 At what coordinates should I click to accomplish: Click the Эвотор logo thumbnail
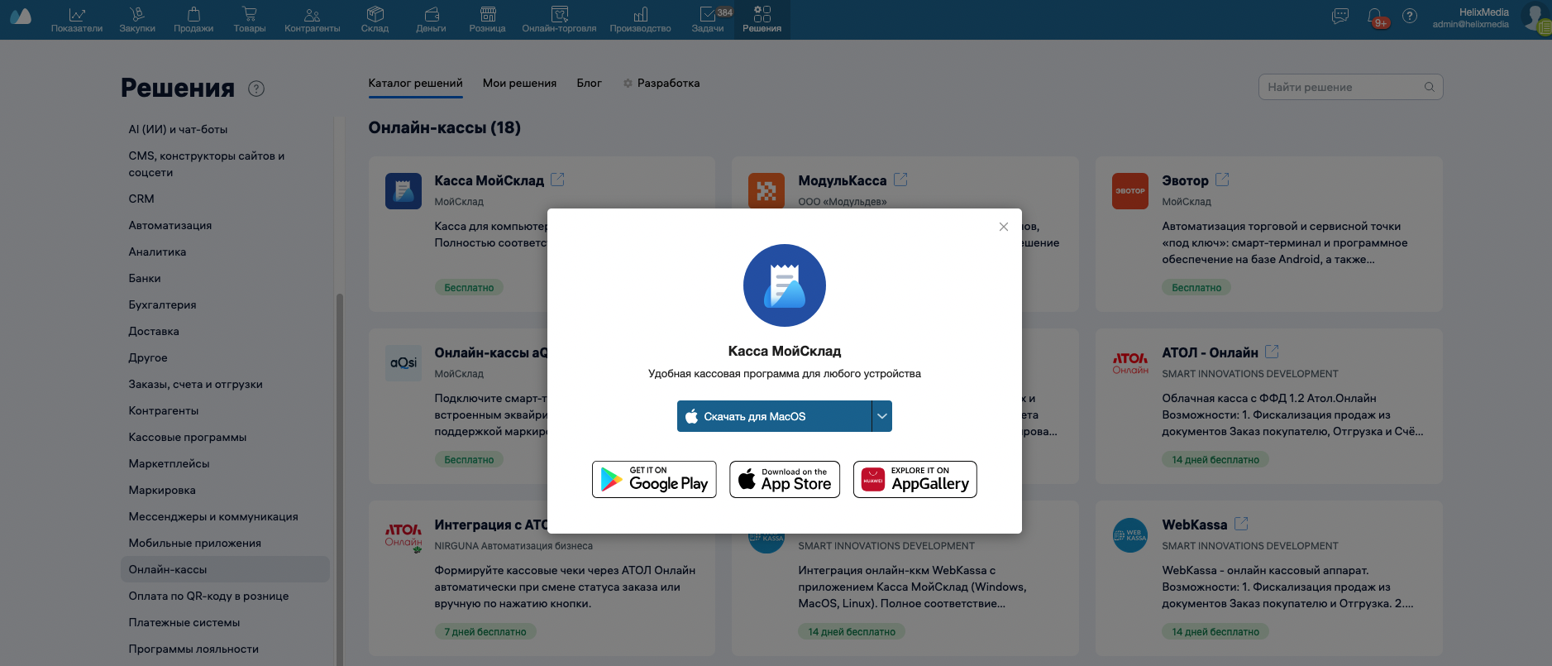coord(1130,191)
